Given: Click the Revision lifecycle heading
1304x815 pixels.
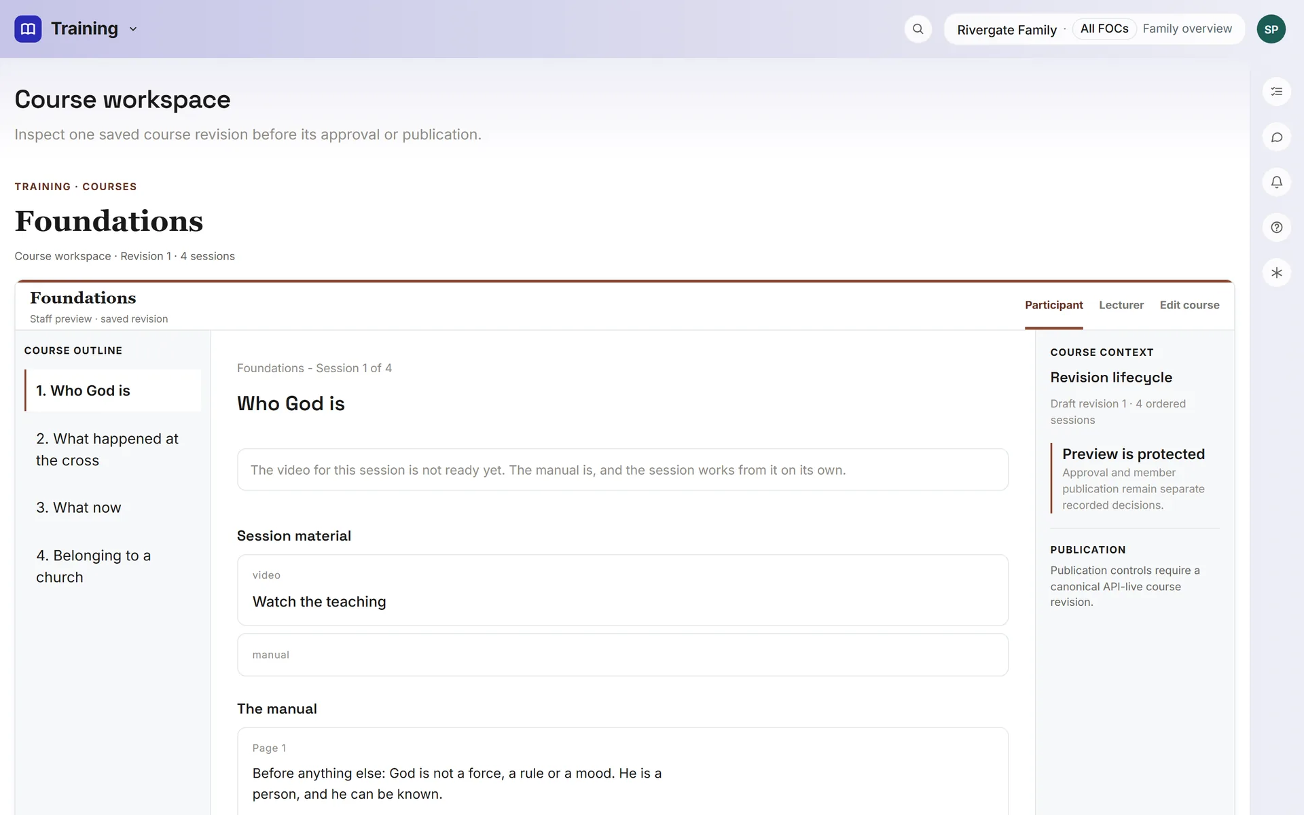Looking at the screenshot, I should 1111,378.
